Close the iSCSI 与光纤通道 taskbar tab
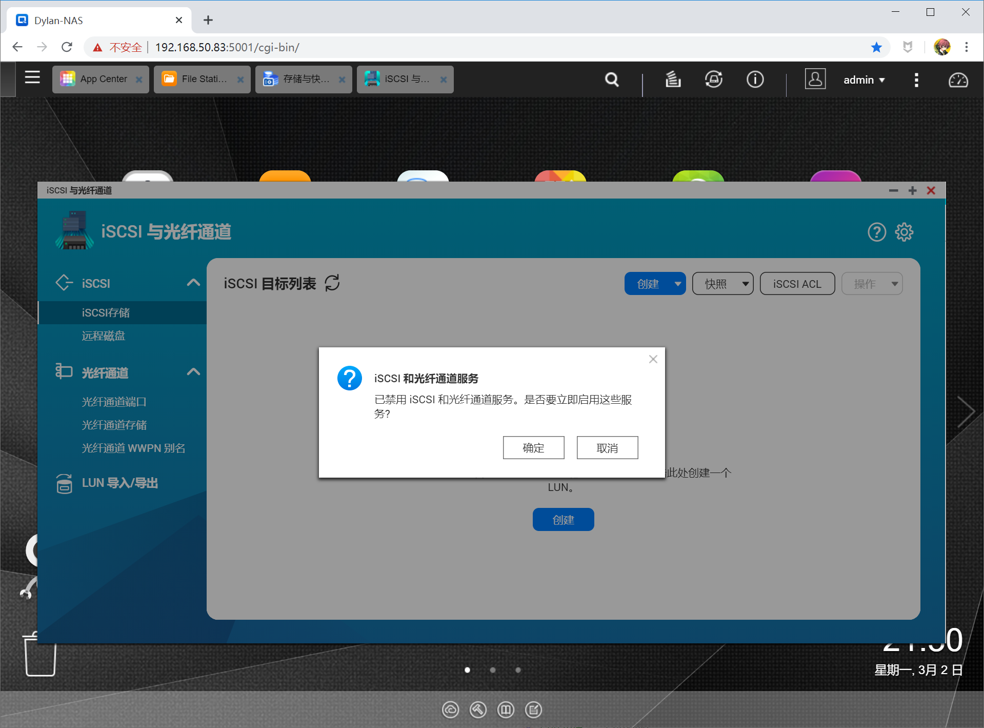 point(443,80)
